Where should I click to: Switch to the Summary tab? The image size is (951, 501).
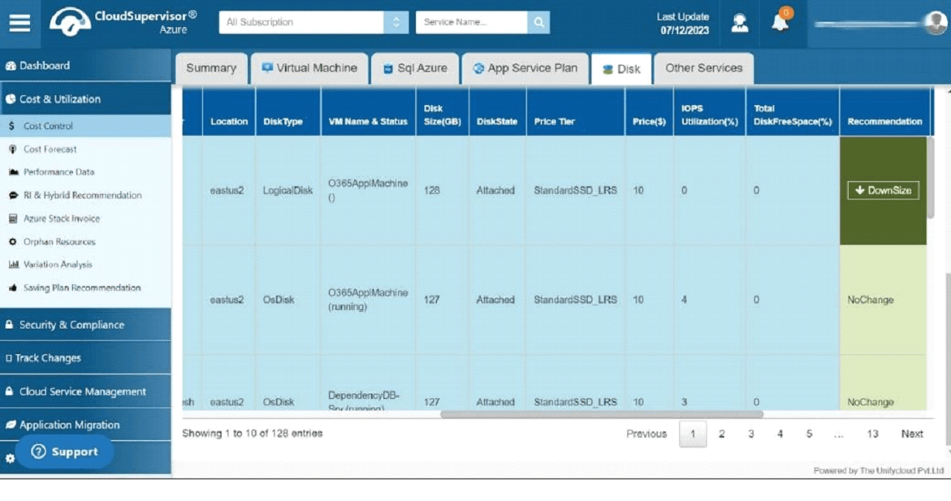[211, 68]
